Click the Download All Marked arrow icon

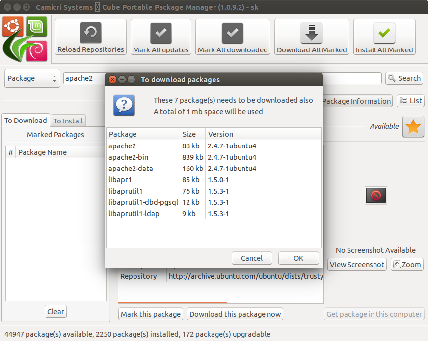pos(312,33)
